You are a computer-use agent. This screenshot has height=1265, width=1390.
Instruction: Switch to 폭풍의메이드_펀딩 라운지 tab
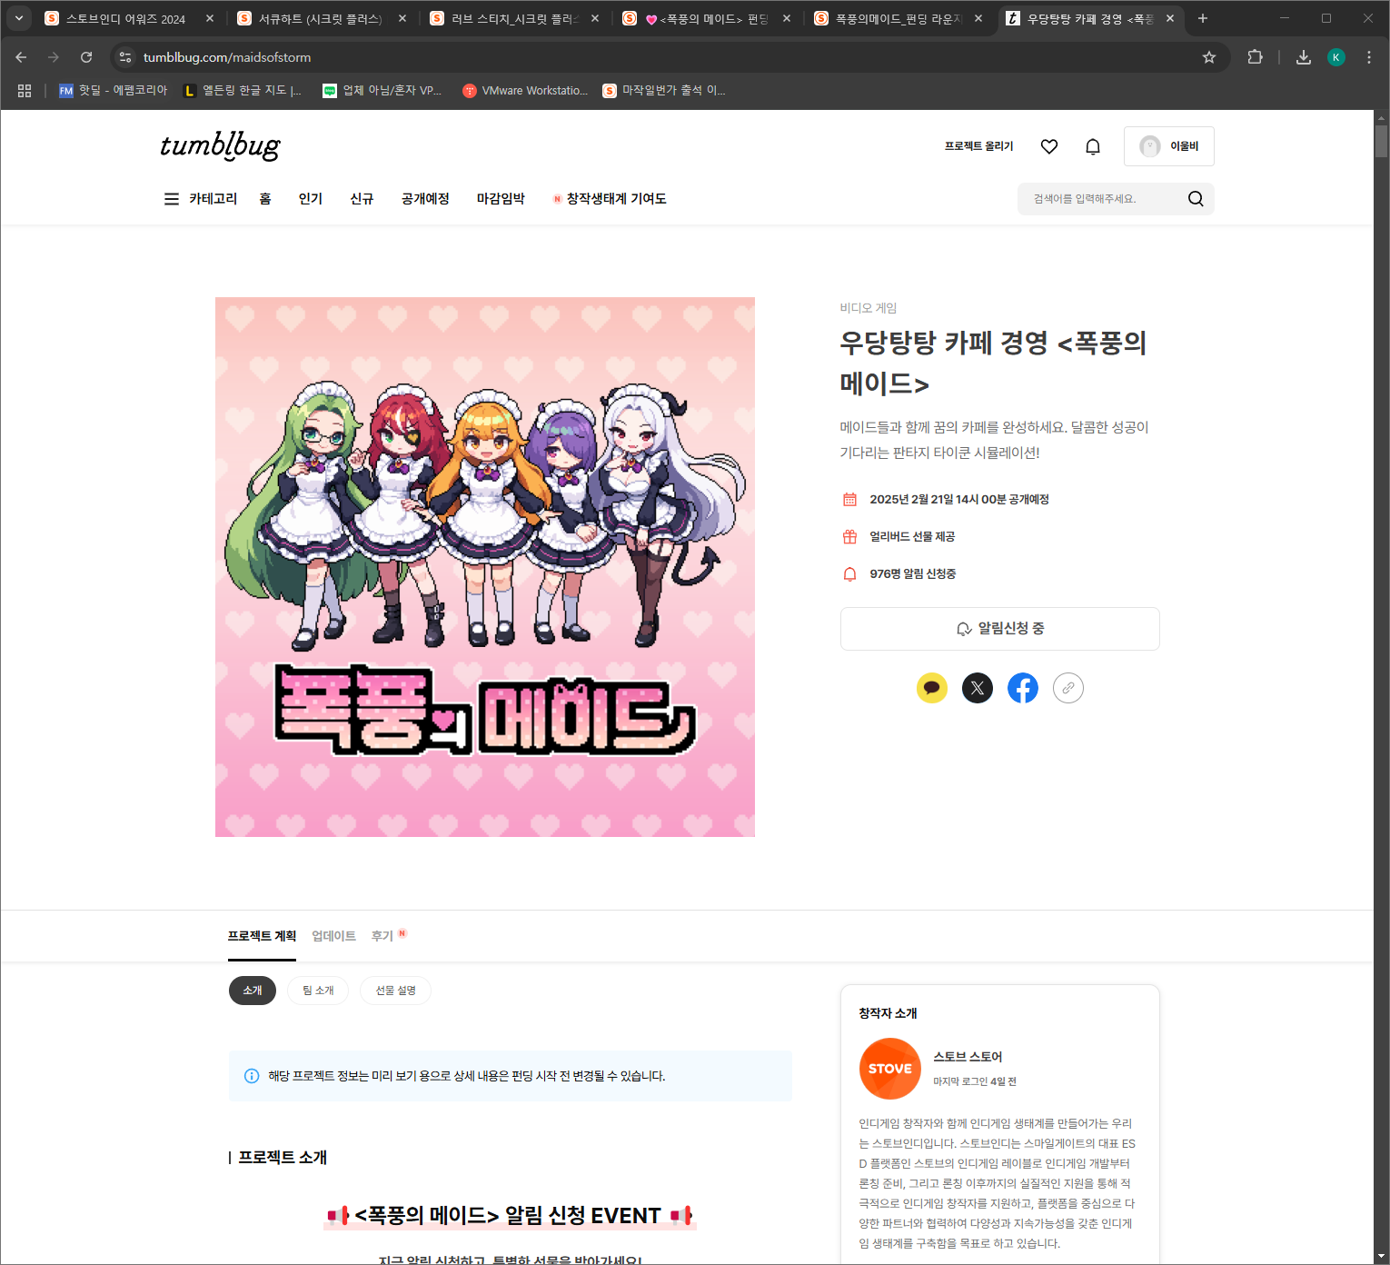(898, 19)
